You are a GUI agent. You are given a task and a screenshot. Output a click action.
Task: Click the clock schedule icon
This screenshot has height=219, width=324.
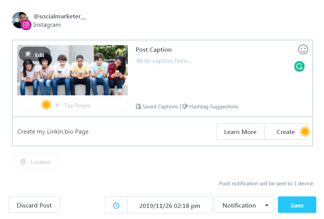point(116,206)
